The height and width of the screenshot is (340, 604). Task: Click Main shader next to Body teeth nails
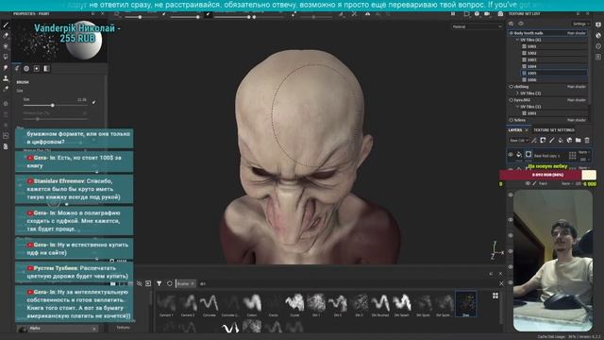point(577,33)
